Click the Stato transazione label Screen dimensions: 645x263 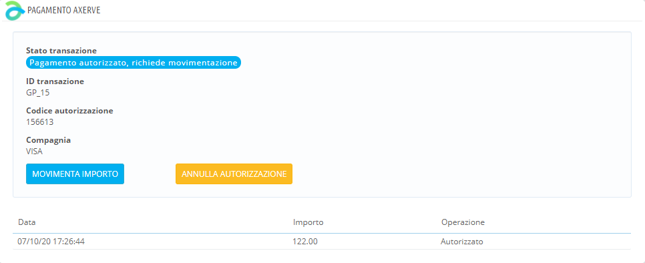[x=61, y=51]
